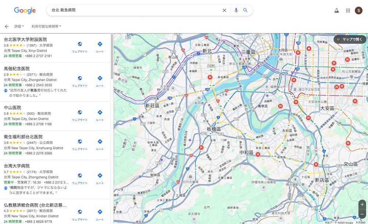Image resolution: width=368 pixels, height=224 pixels.
Task: Select the hospital H pin beside 中和區
Action: [258, 154]
